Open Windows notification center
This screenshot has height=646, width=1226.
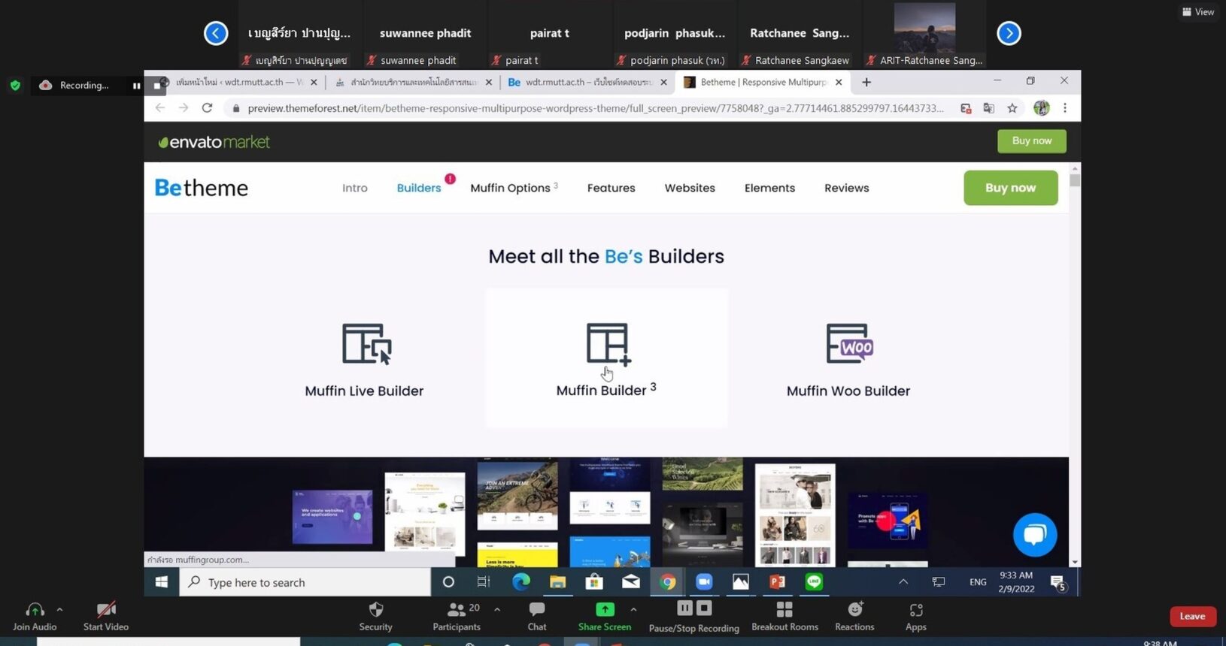click(1058, 583)
